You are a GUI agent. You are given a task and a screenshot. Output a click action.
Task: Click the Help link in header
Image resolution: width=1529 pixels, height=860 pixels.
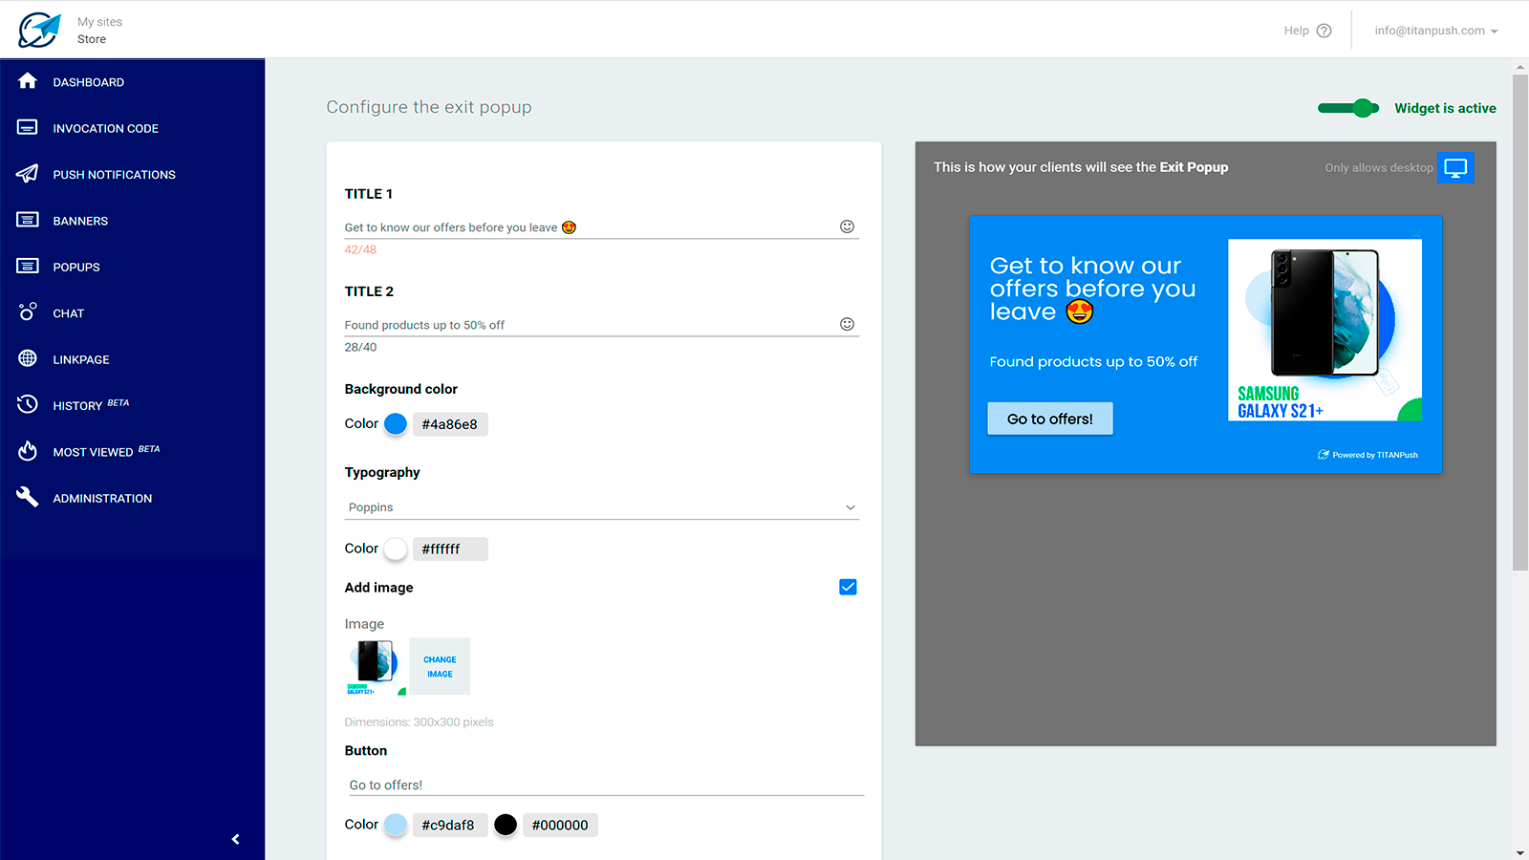tap(1296, 31)
